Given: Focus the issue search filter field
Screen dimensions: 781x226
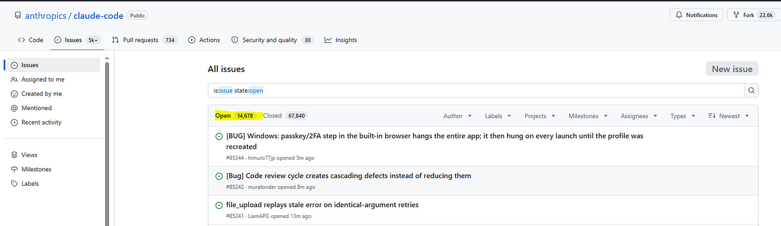Looking at the screenshot, I should click(476, 90).
